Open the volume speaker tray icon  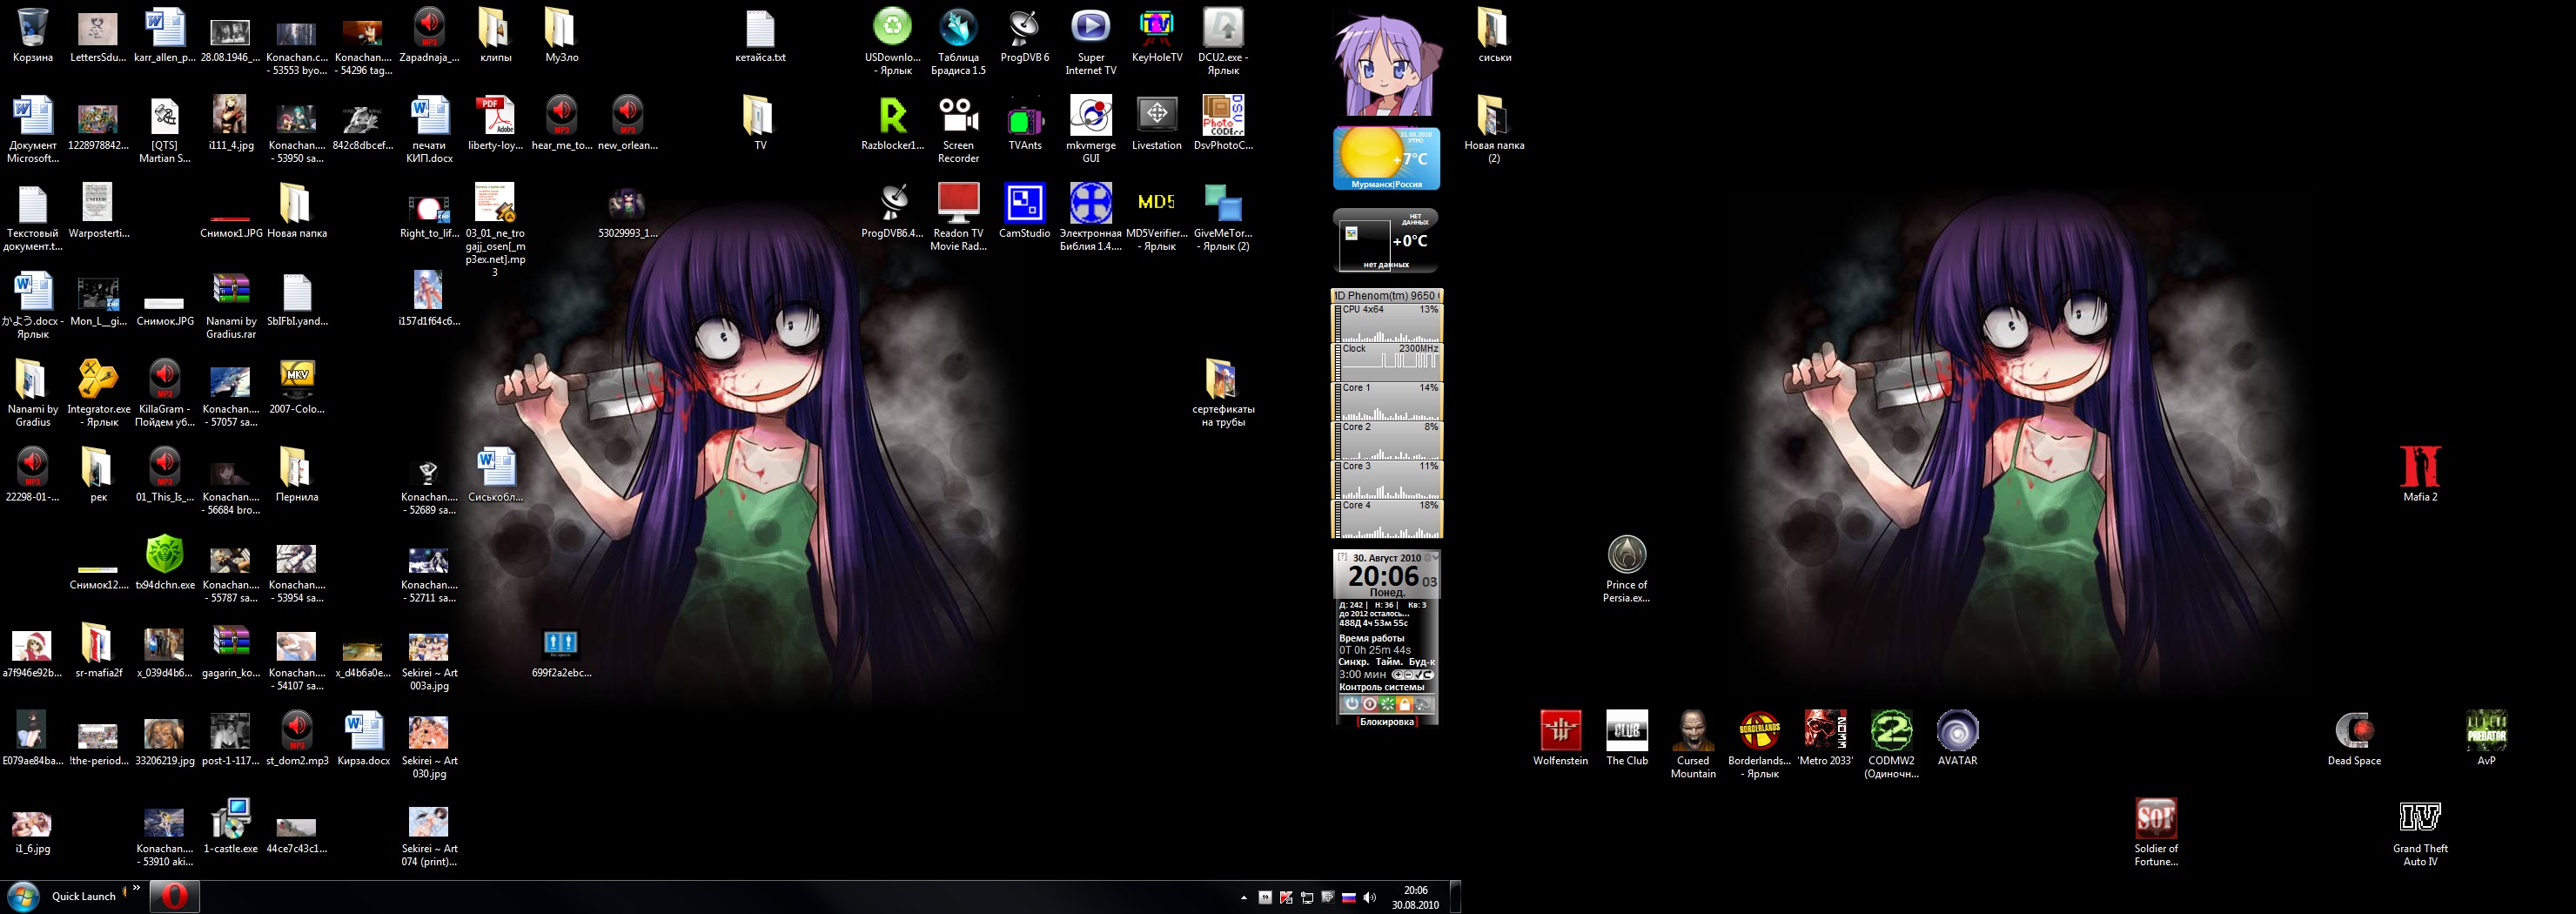1369,897
